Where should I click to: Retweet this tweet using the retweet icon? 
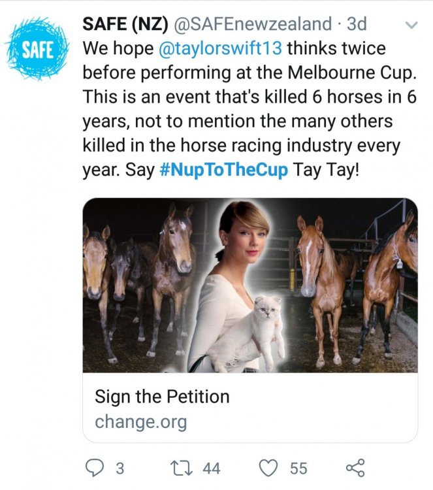tap(179, 468)
